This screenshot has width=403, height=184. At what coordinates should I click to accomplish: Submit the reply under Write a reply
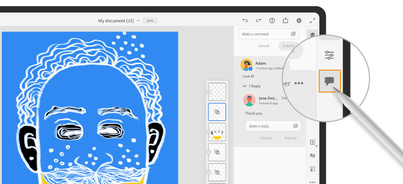[x=291, y=138]
